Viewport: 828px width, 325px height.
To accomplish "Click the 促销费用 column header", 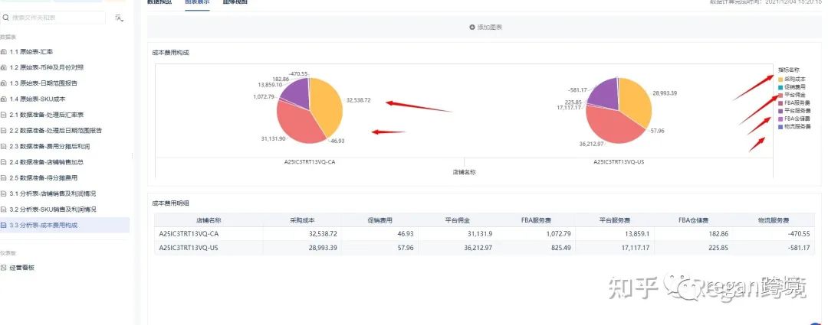I will click(x=379, y=220).
